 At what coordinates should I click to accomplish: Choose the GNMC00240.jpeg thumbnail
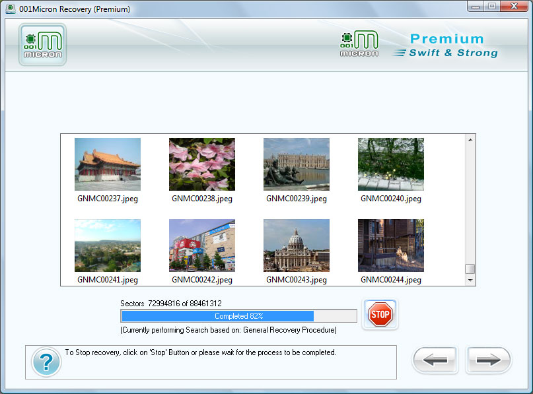[391, 164]
